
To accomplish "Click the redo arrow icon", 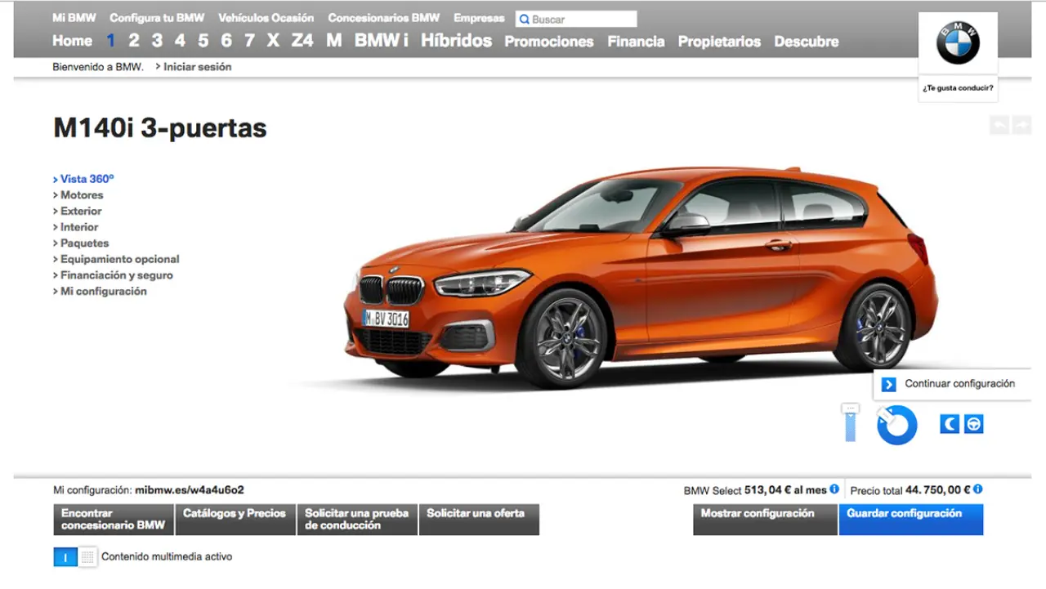I will (1021, 125).
